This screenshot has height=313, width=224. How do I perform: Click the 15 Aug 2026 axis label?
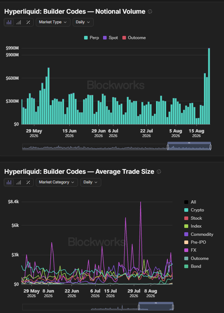[x=196, y=133]
